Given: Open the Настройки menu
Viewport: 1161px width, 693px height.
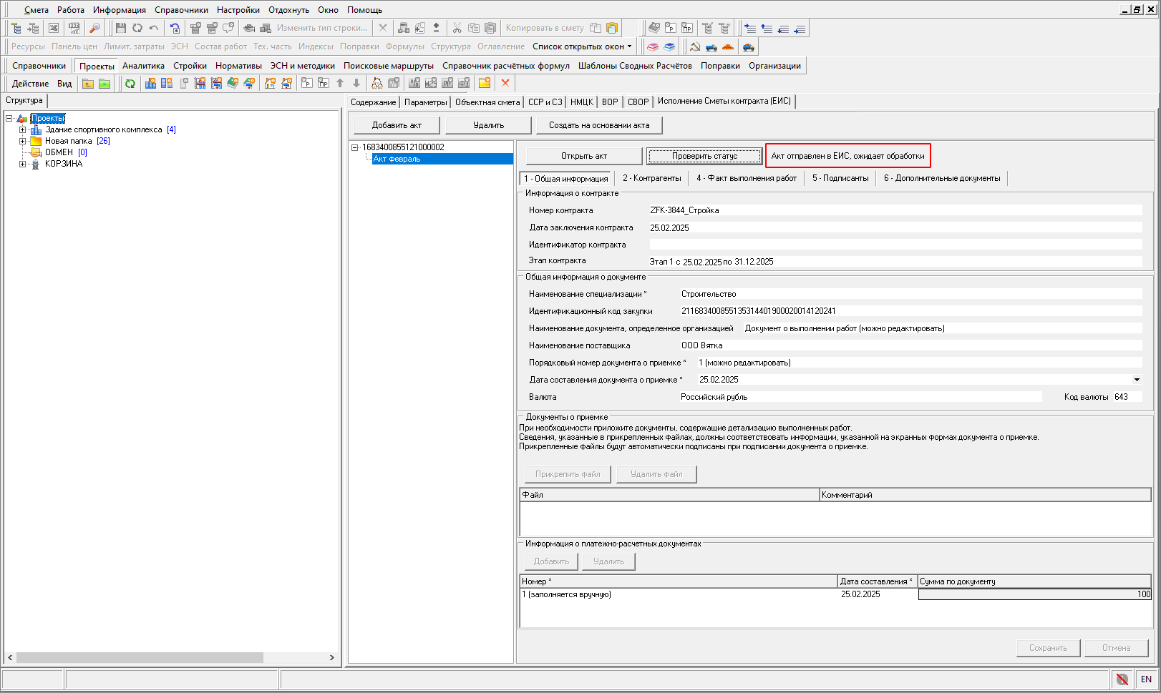Looking at the screenshot, I should pos(238,10).
